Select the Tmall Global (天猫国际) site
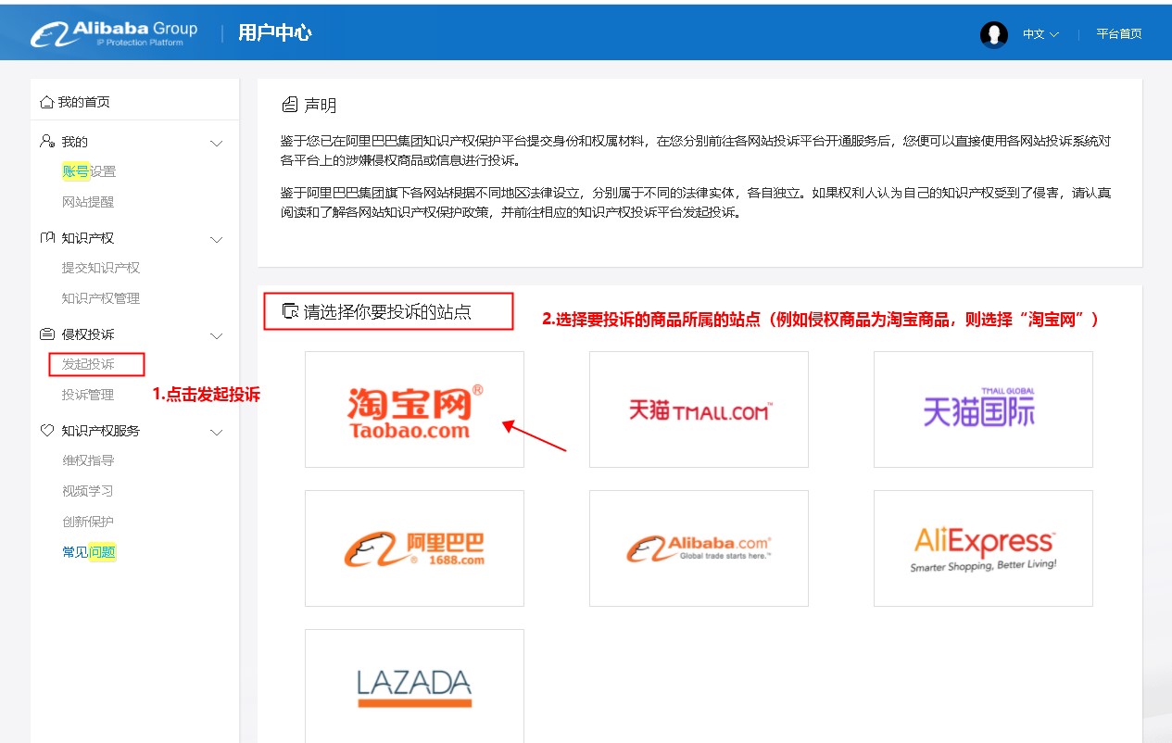 [982, 409]
